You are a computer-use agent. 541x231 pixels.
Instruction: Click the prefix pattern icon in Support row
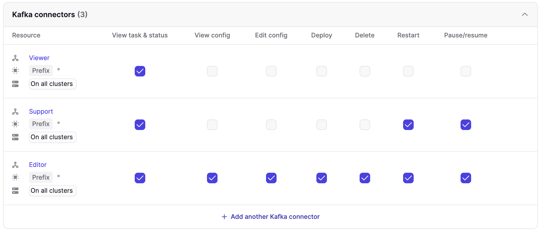pos(15,124)
